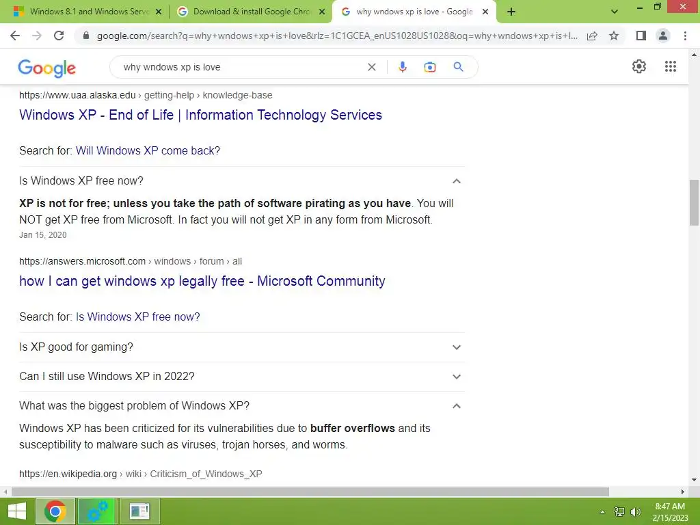
Task: Select the why wndows xp is love tab
Action: [414, 12]
